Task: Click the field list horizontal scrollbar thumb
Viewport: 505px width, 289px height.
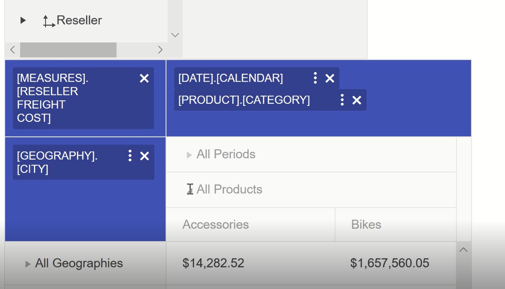Action: (x=68, y=50)
